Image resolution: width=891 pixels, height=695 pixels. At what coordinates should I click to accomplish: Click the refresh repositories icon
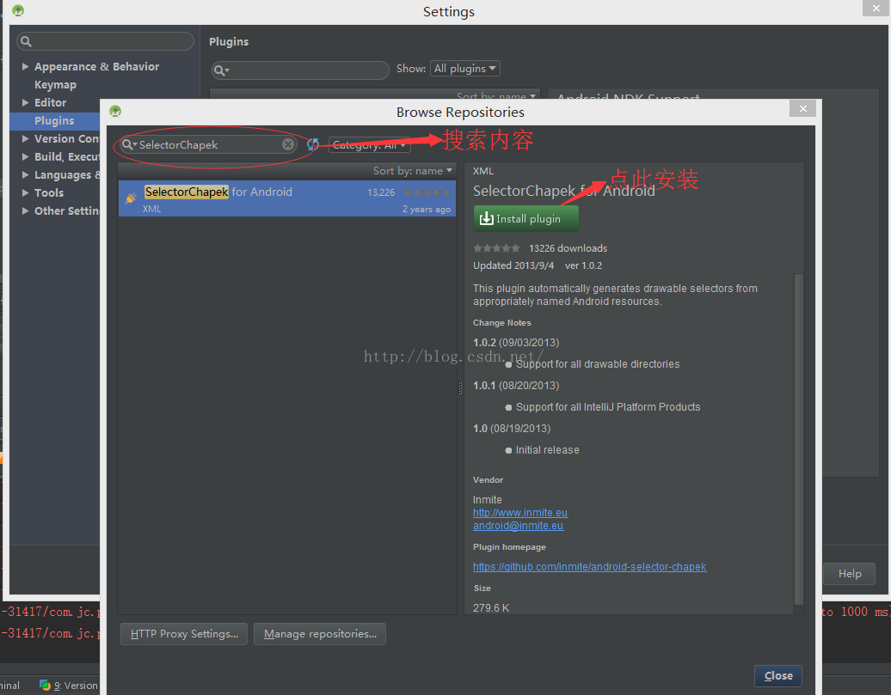312,145
